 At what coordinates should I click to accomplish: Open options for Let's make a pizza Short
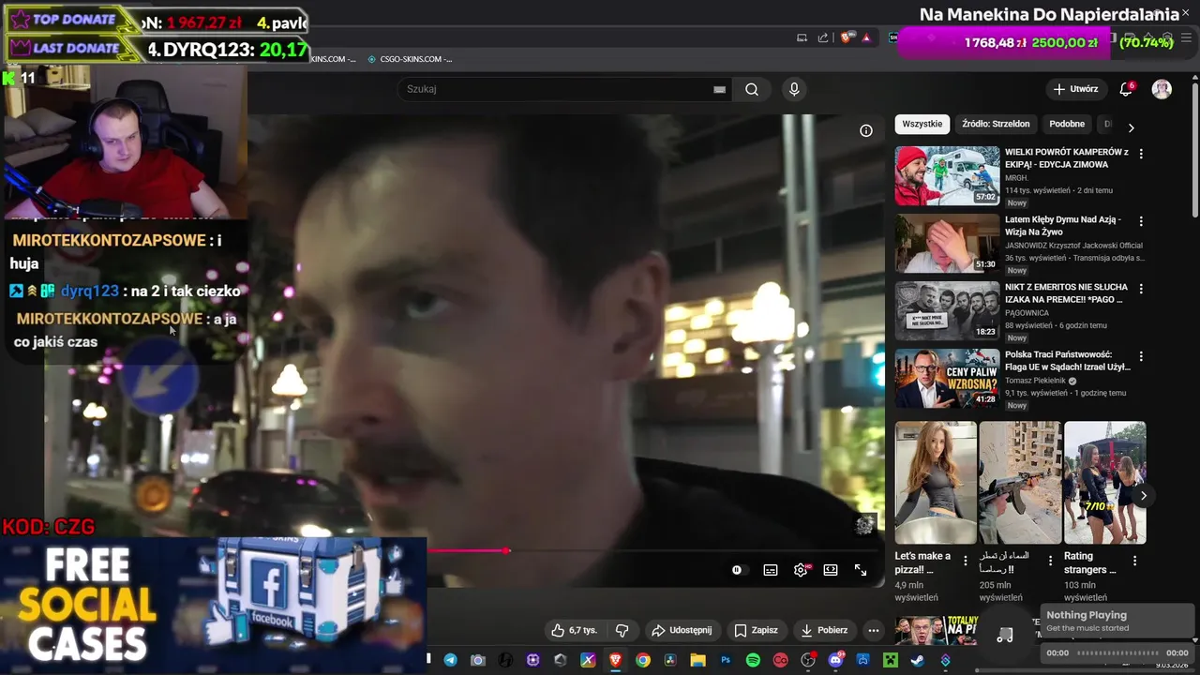(x=966, y=561)
